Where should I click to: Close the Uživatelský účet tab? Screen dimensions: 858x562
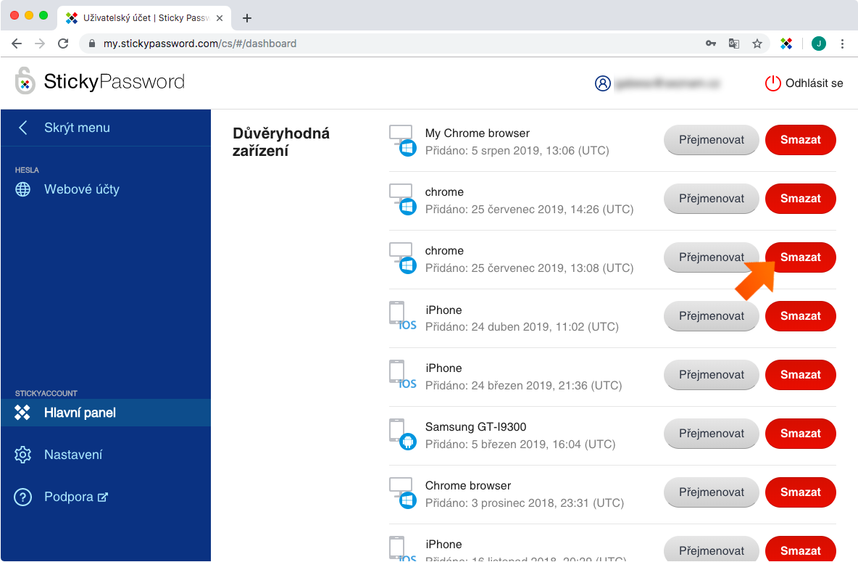pos(220,18)
